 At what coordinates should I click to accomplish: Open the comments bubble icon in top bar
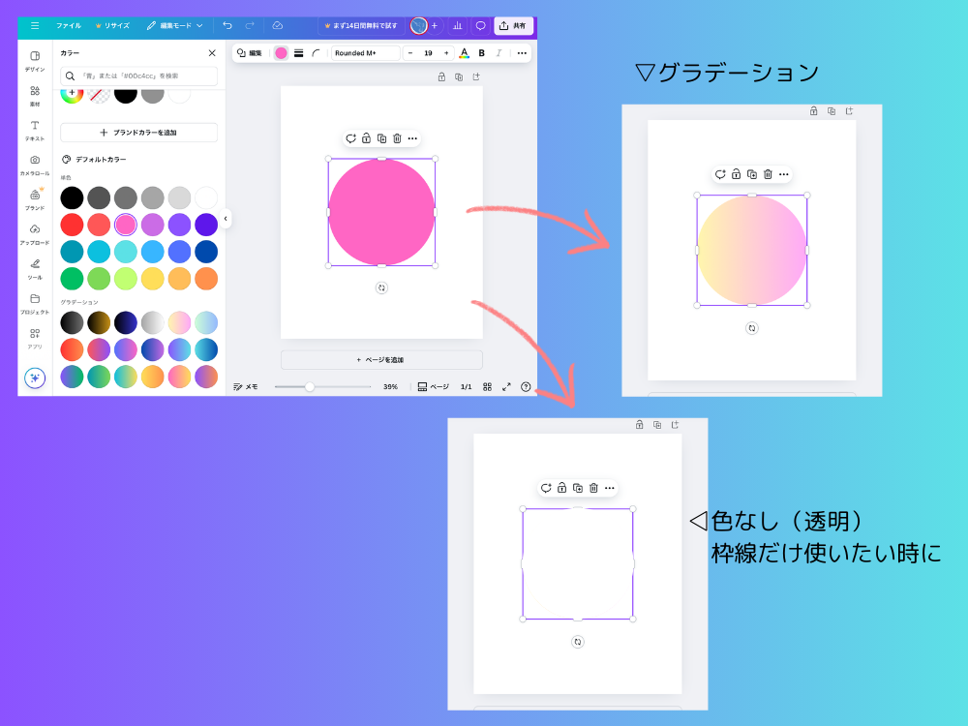[481, 26]
